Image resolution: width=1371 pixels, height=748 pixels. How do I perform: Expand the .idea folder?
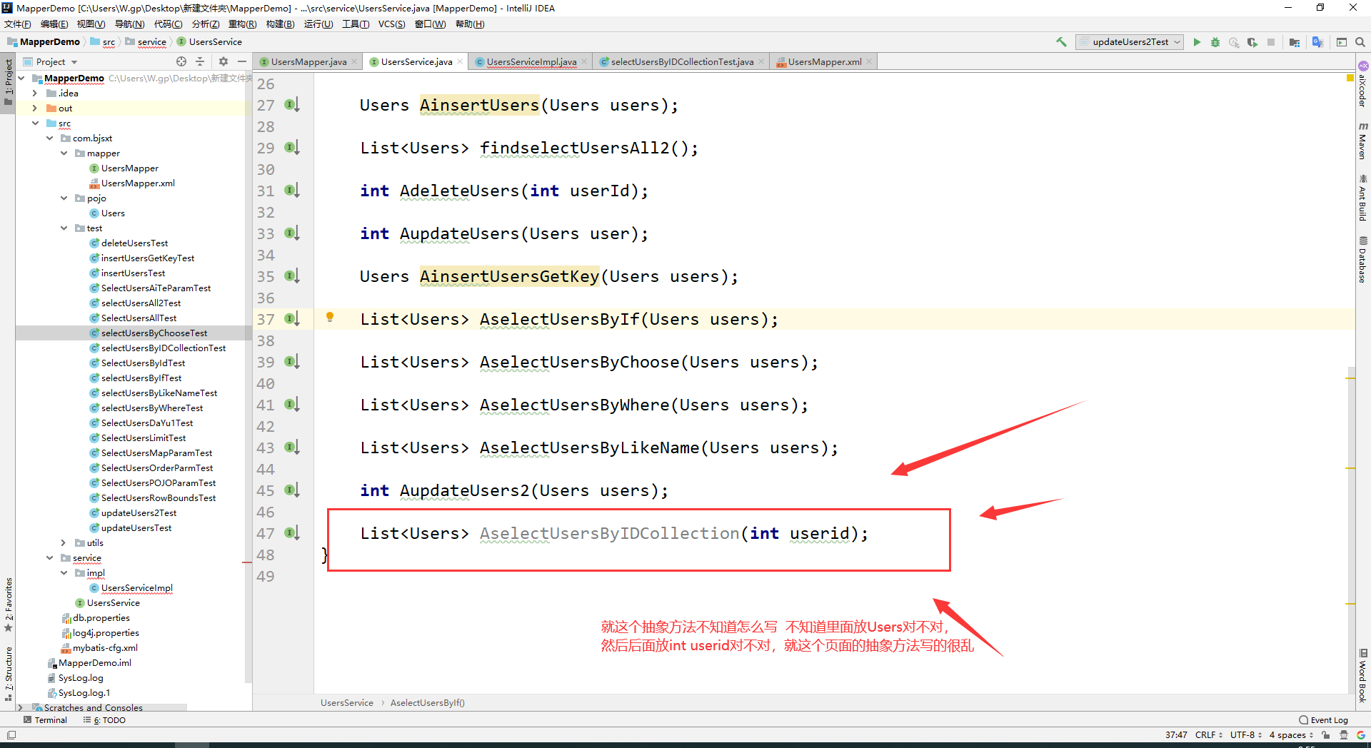pyautogui.click(x=34, y=93)
